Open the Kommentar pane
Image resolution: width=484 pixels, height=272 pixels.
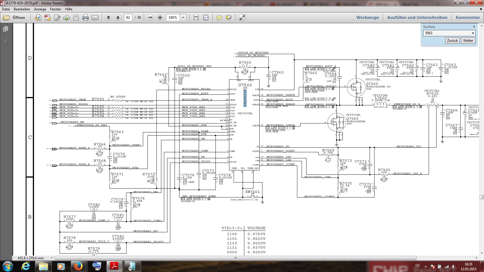pos(468,18)
